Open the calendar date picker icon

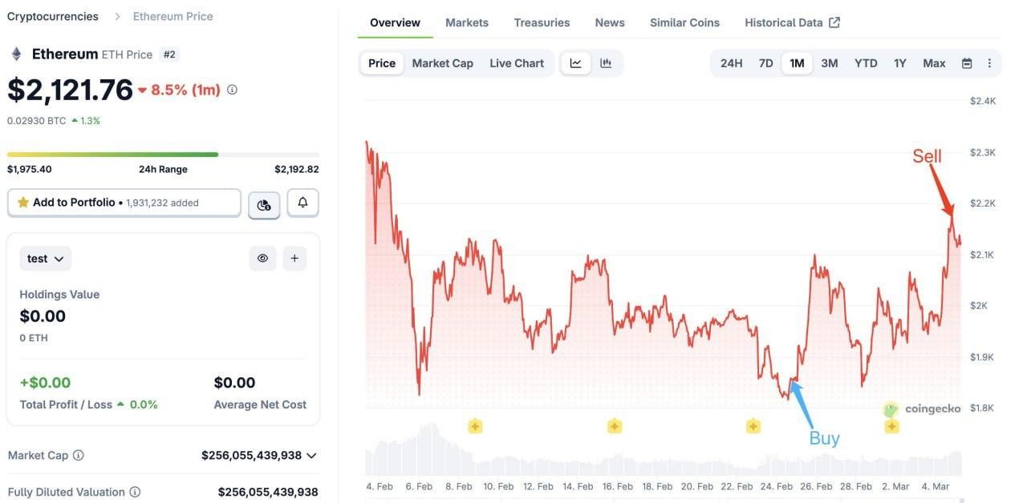[964, 62]
